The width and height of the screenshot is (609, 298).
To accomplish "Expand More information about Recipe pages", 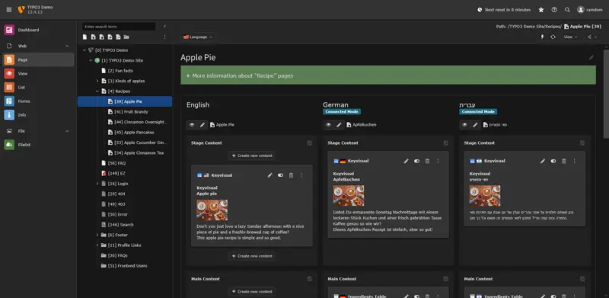I will coord(388,75).
